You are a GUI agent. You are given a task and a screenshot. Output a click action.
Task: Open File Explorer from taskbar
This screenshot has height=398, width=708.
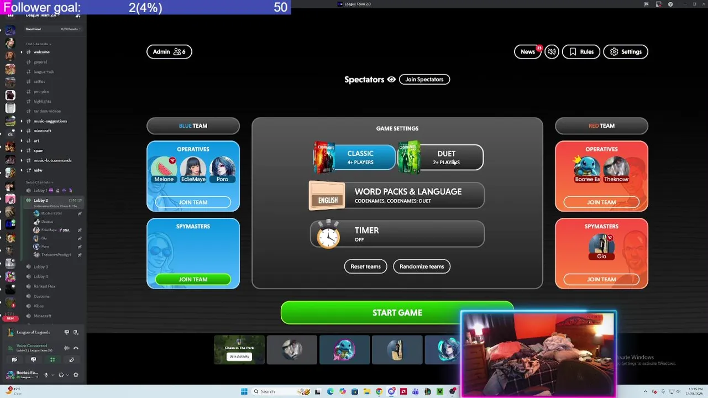(367, 391)
